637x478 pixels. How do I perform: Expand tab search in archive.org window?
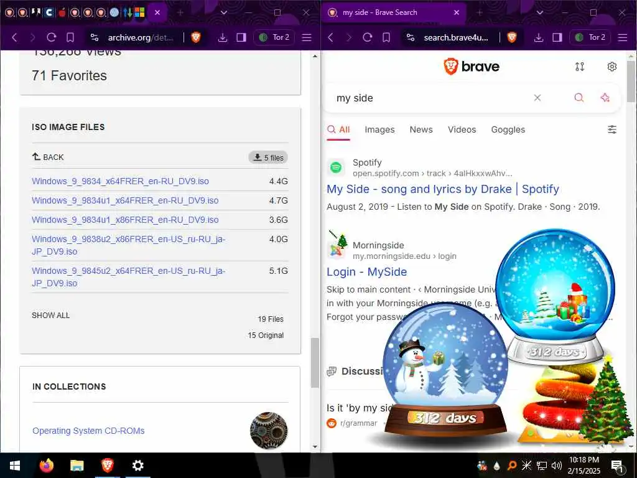coord(223,12)
